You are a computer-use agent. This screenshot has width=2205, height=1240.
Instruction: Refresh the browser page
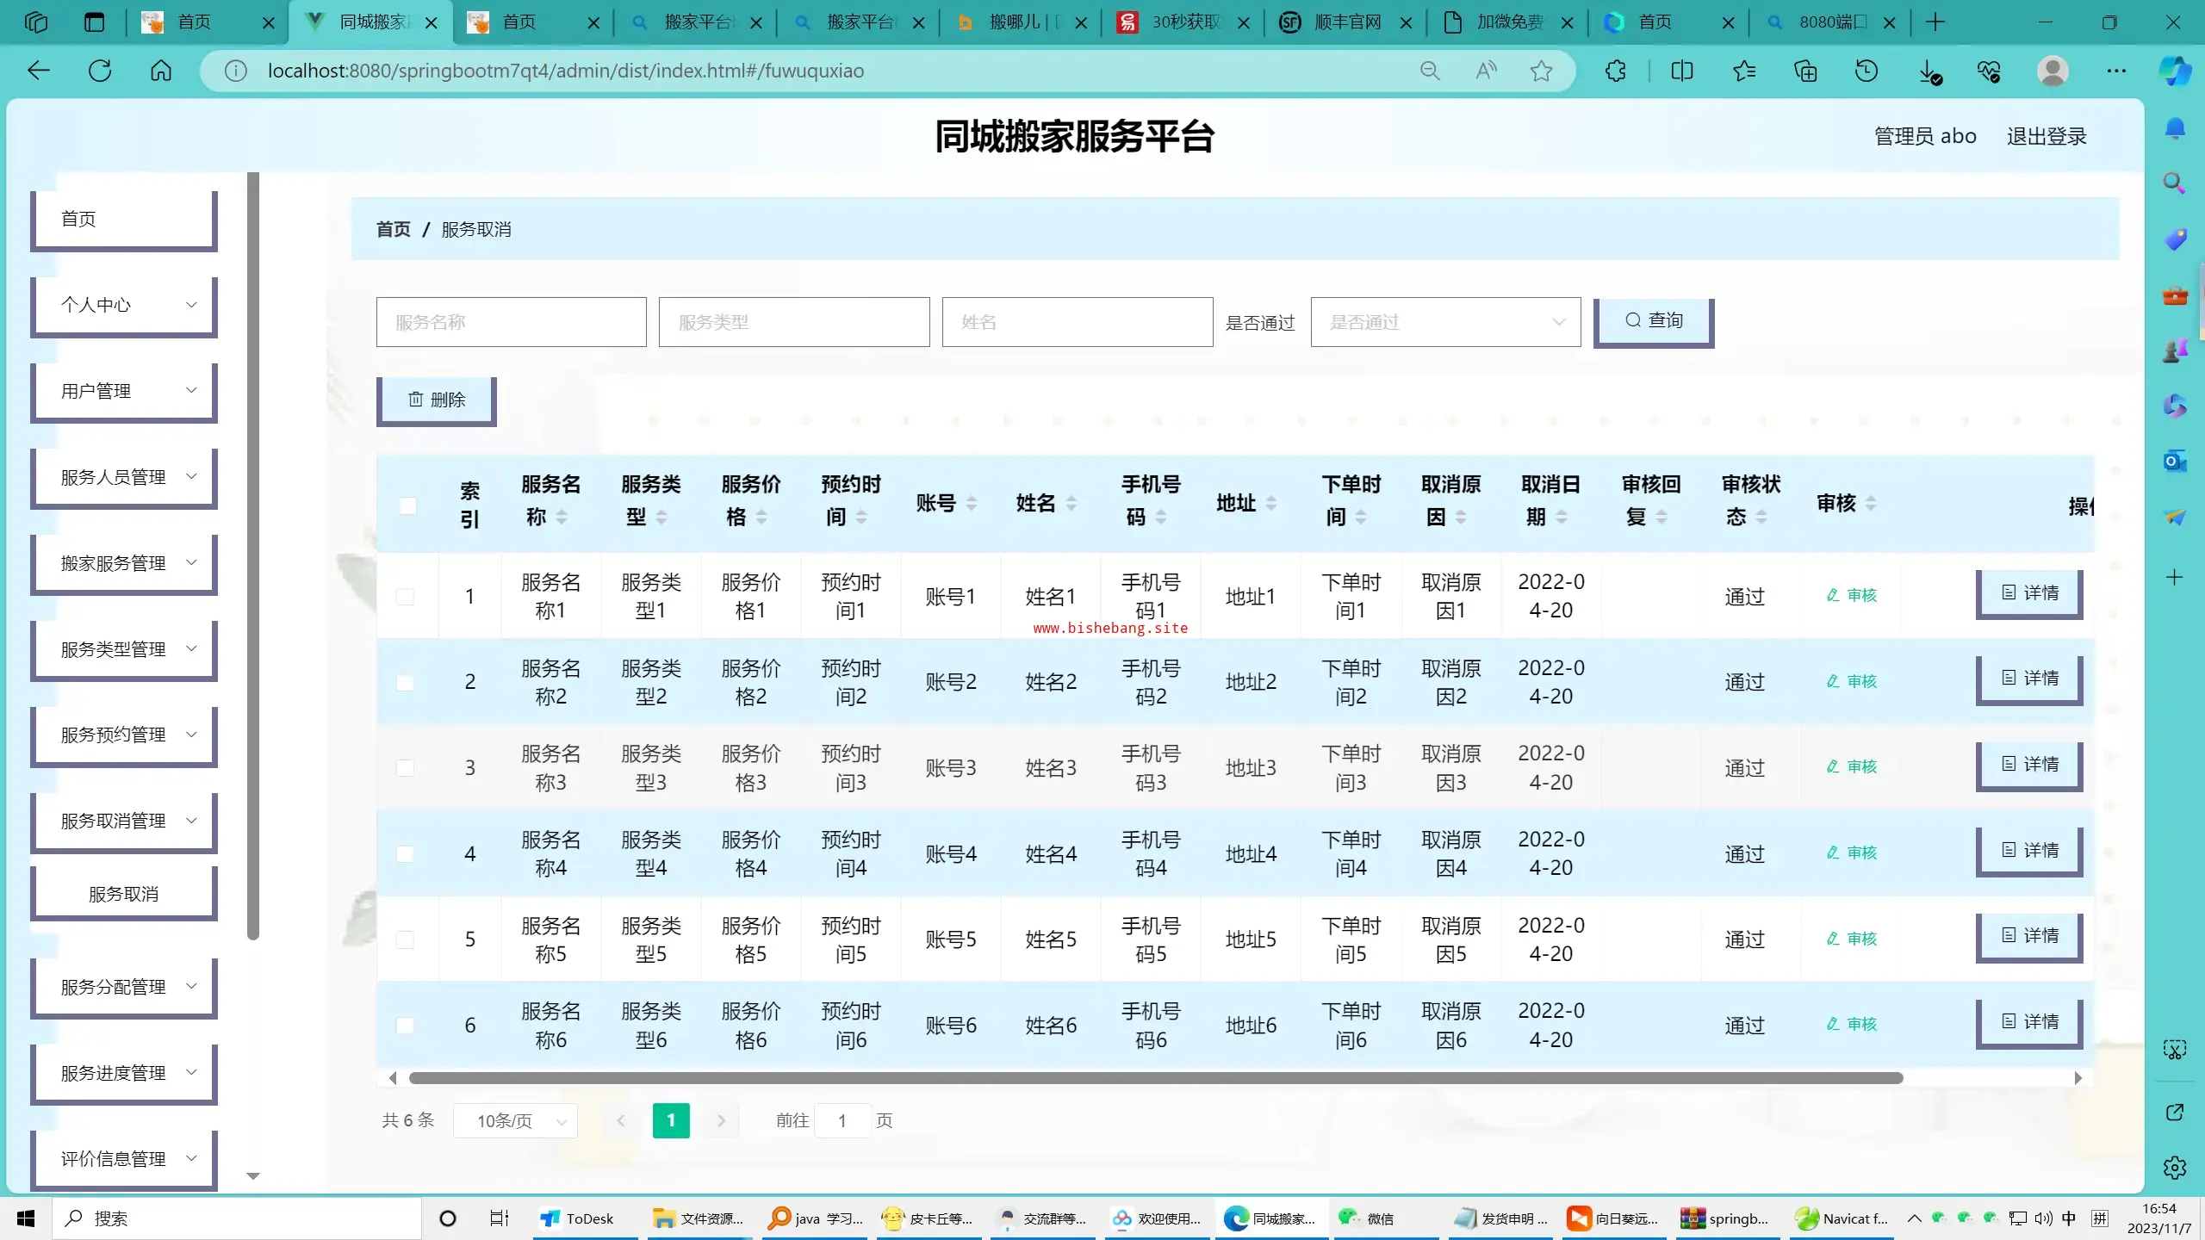pos(100,71)
